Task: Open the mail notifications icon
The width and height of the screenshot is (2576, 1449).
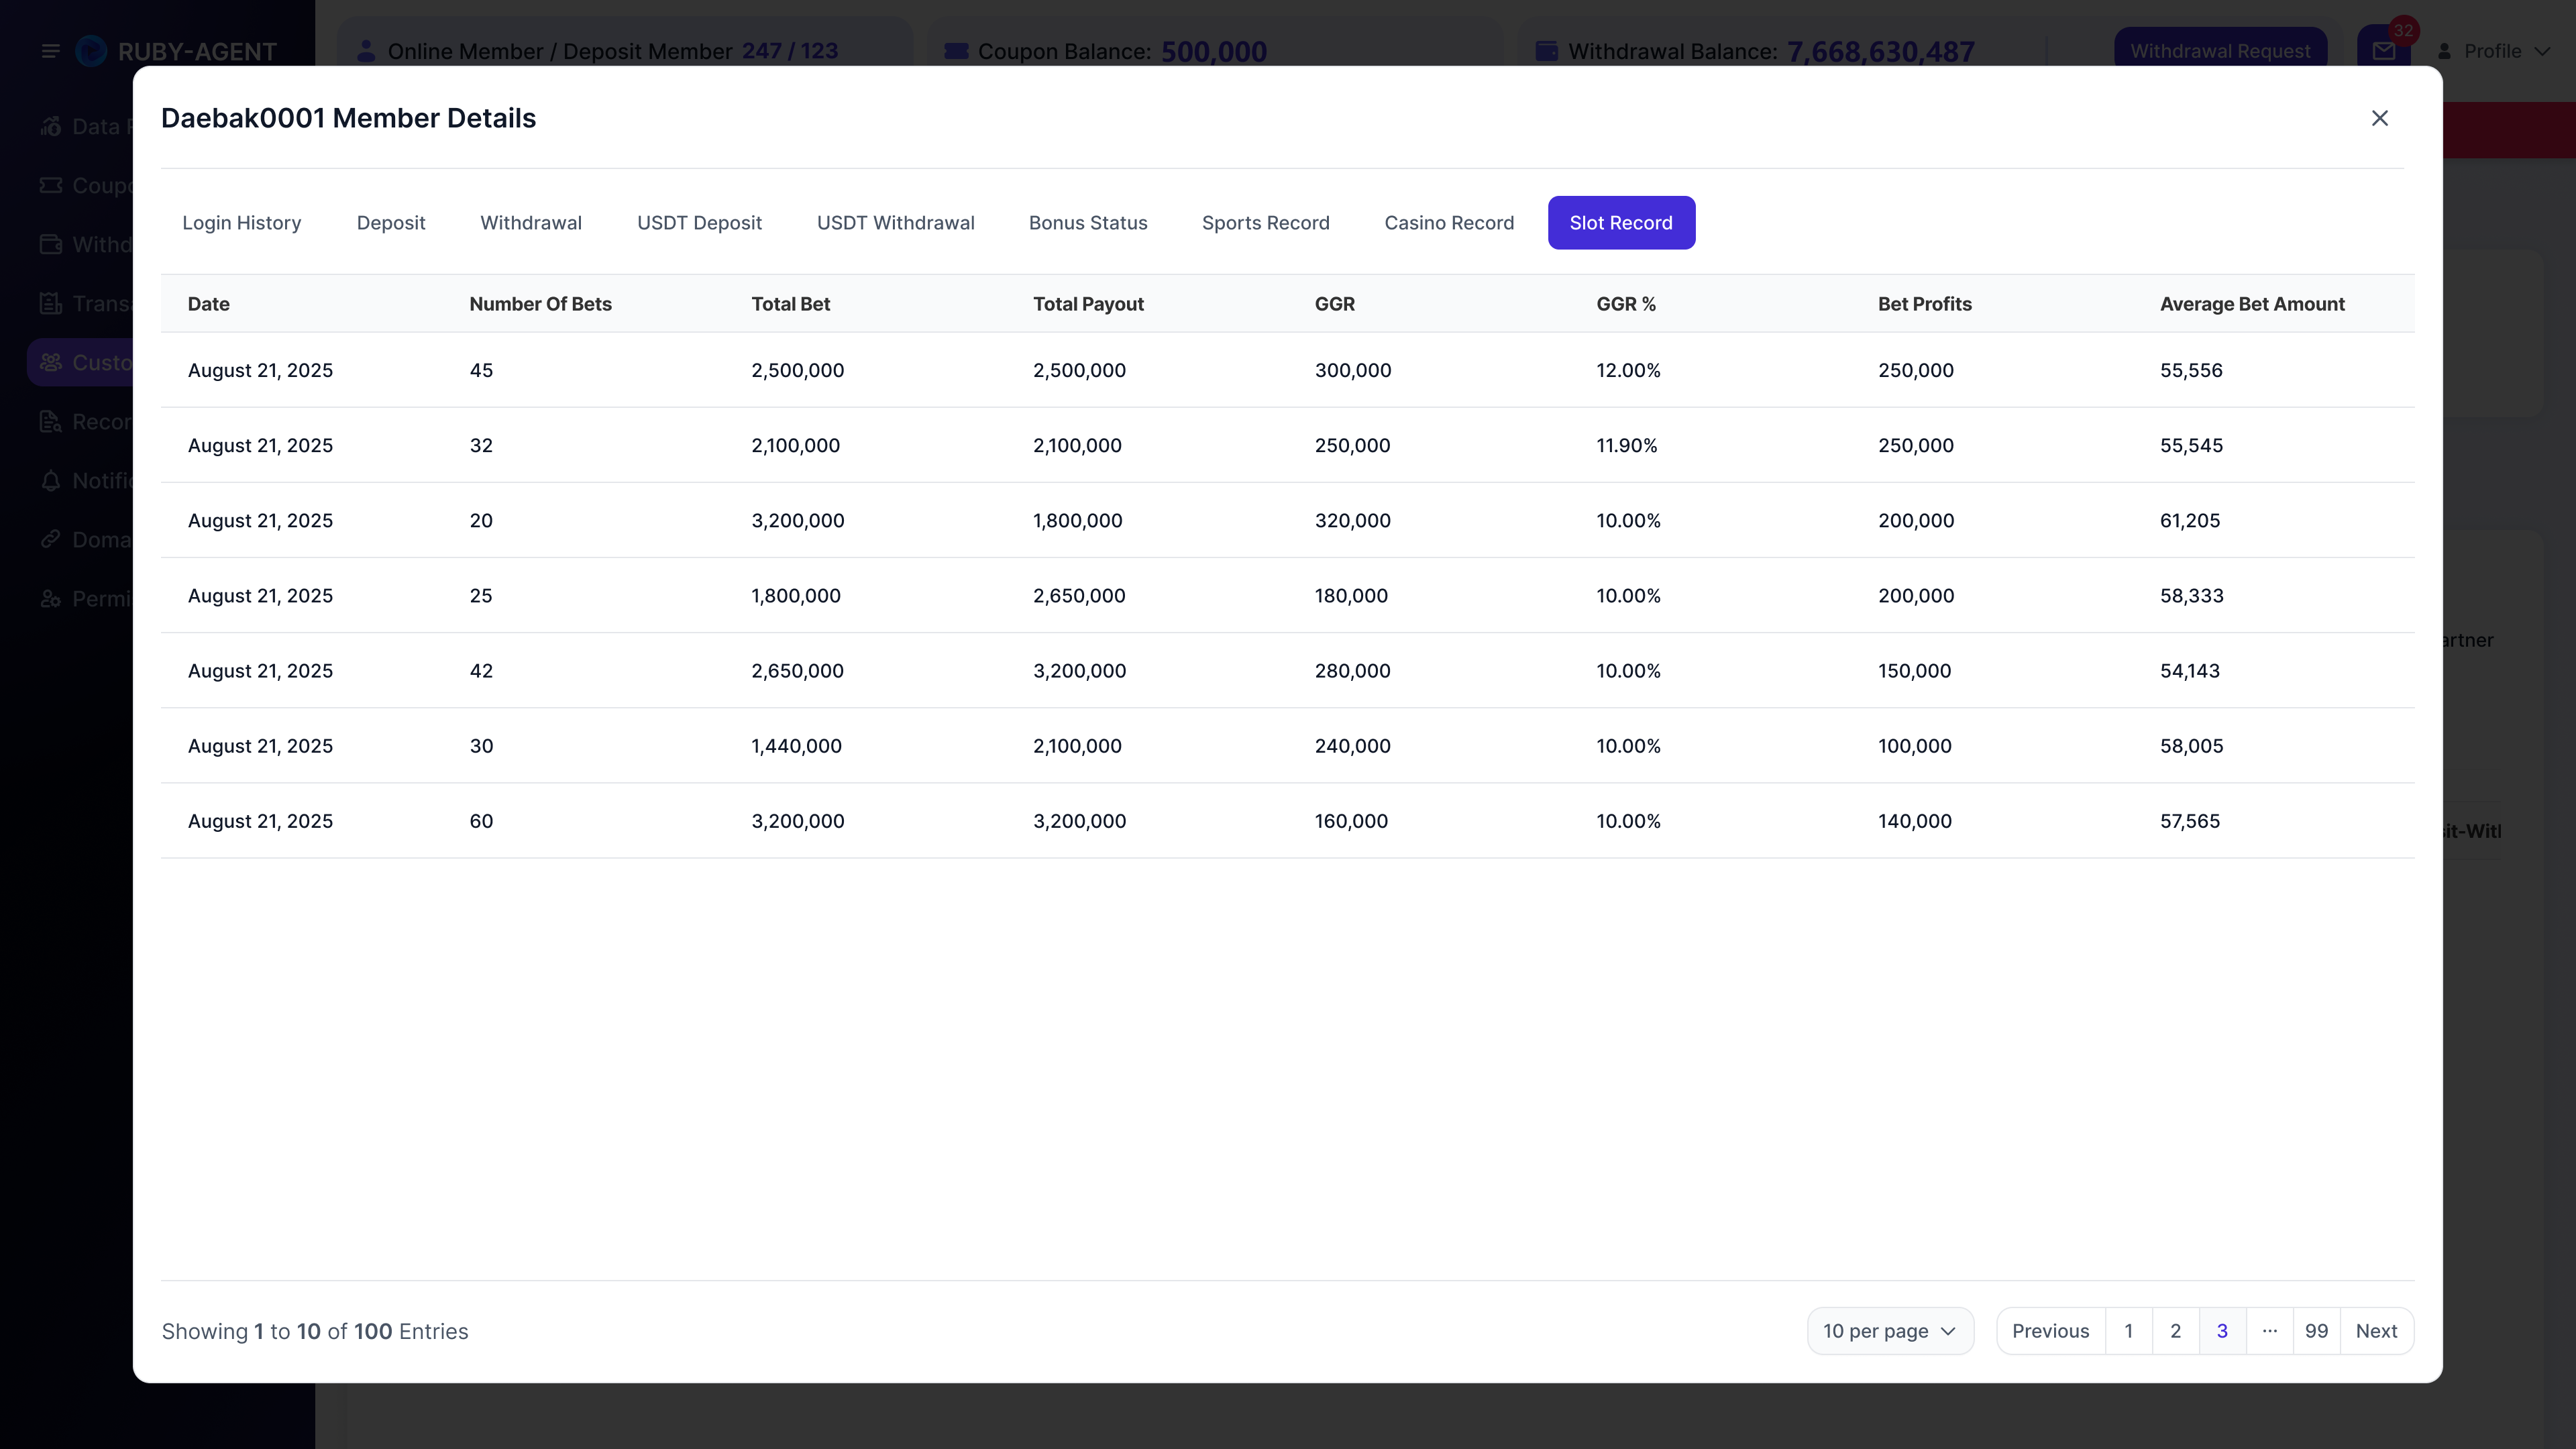Action: [2384, 51]
